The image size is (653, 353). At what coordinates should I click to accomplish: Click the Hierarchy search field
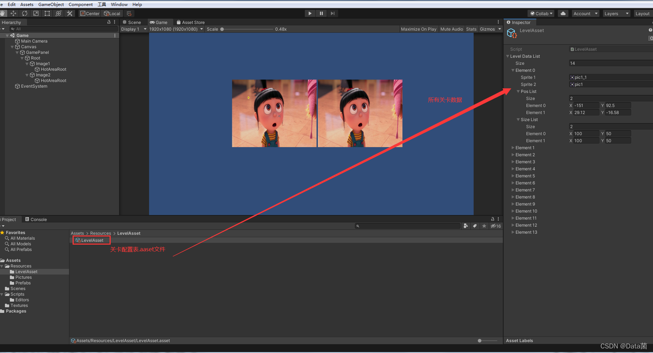point(63,29)
